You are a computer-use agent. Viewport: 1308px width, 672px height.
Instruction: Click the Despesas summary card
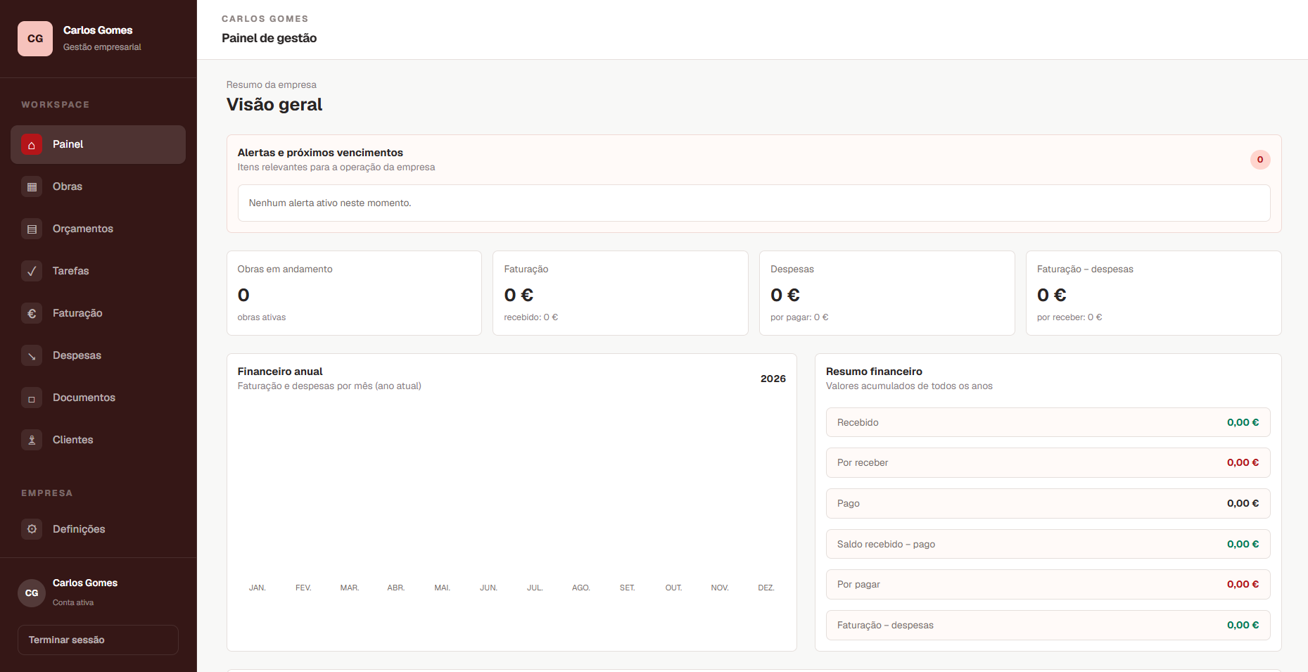(x=887, y=293)
